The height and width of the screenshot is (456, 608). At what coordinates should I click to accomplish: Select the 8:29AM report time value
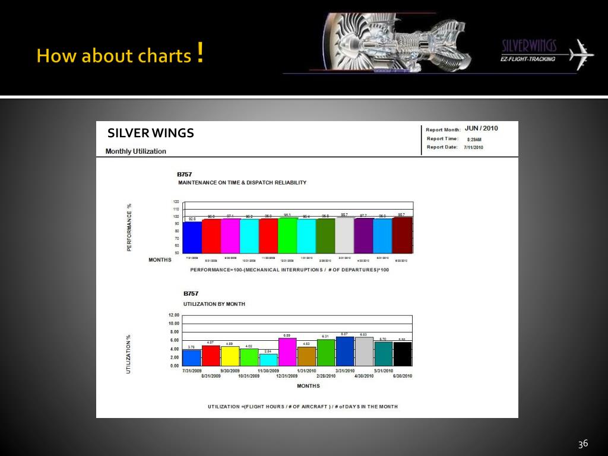click(x=474, y=139)
